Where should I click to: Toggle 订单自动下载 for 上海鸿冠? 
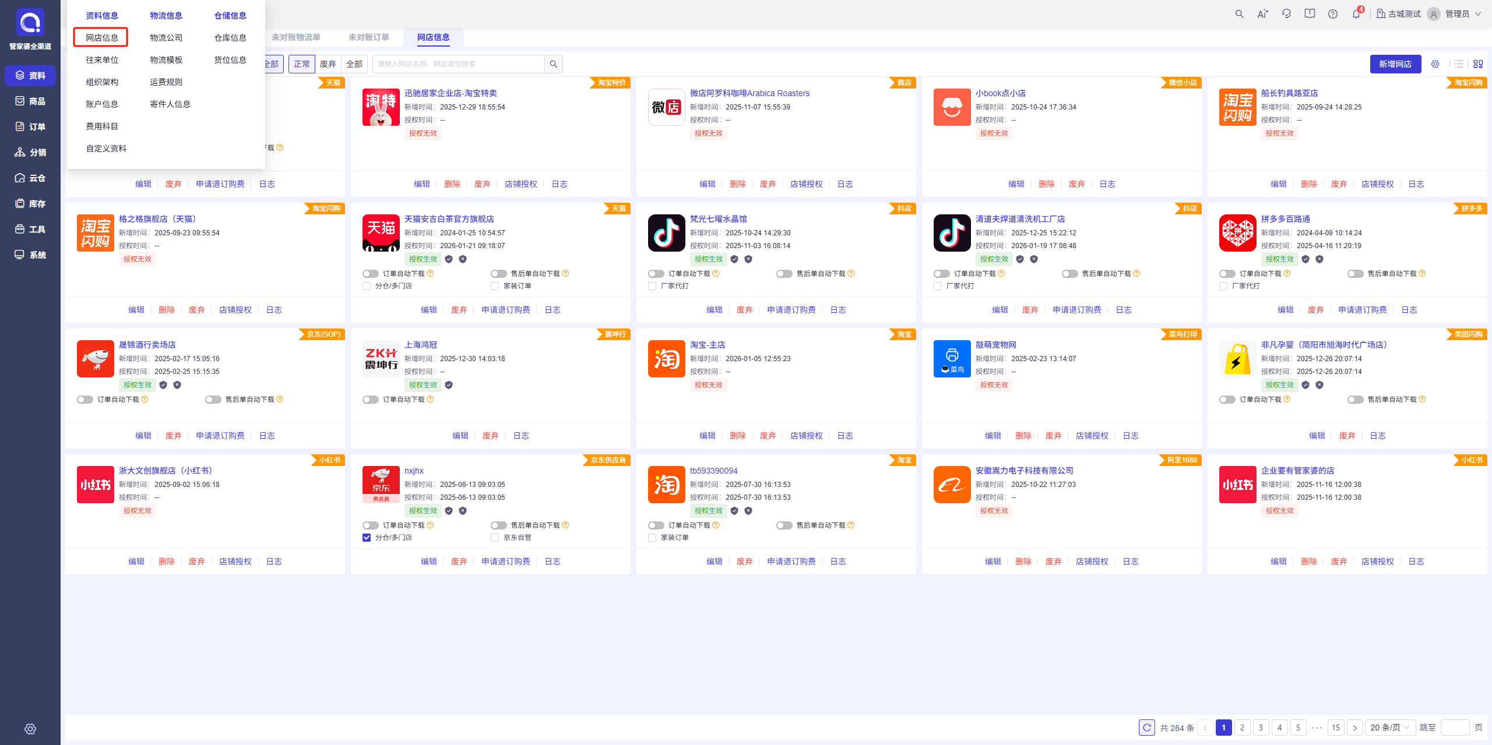[371, 400]
